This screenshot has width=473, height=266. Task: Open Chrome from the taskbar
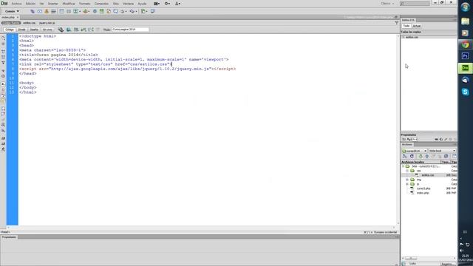pyautogui.click(x=465, y=44)
